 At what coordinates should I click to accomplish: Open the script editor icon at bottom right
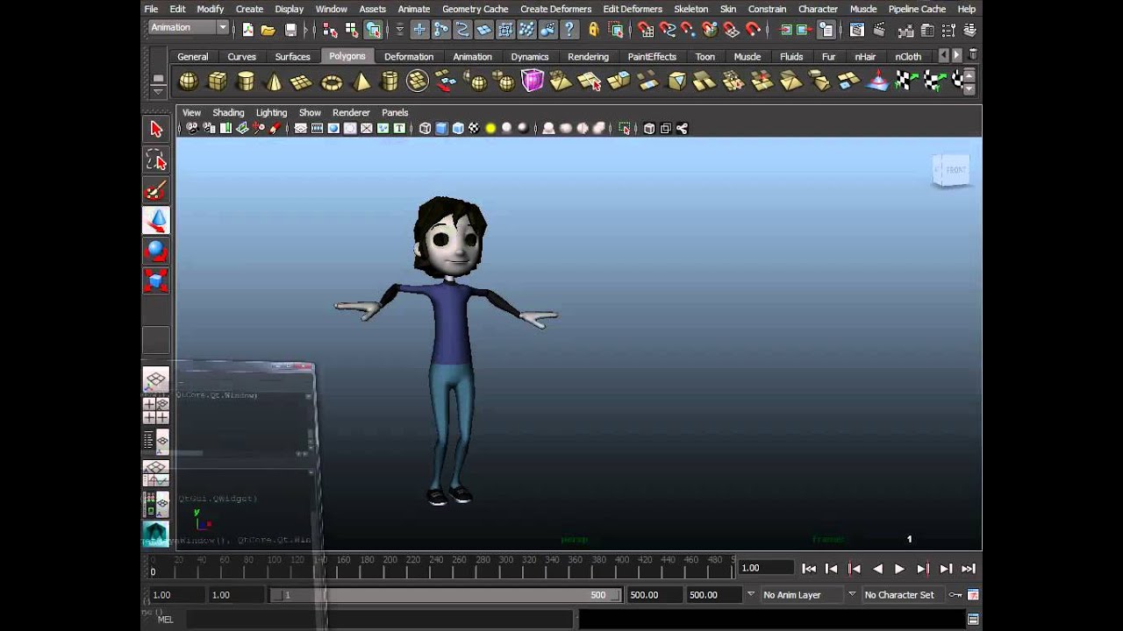973,620
